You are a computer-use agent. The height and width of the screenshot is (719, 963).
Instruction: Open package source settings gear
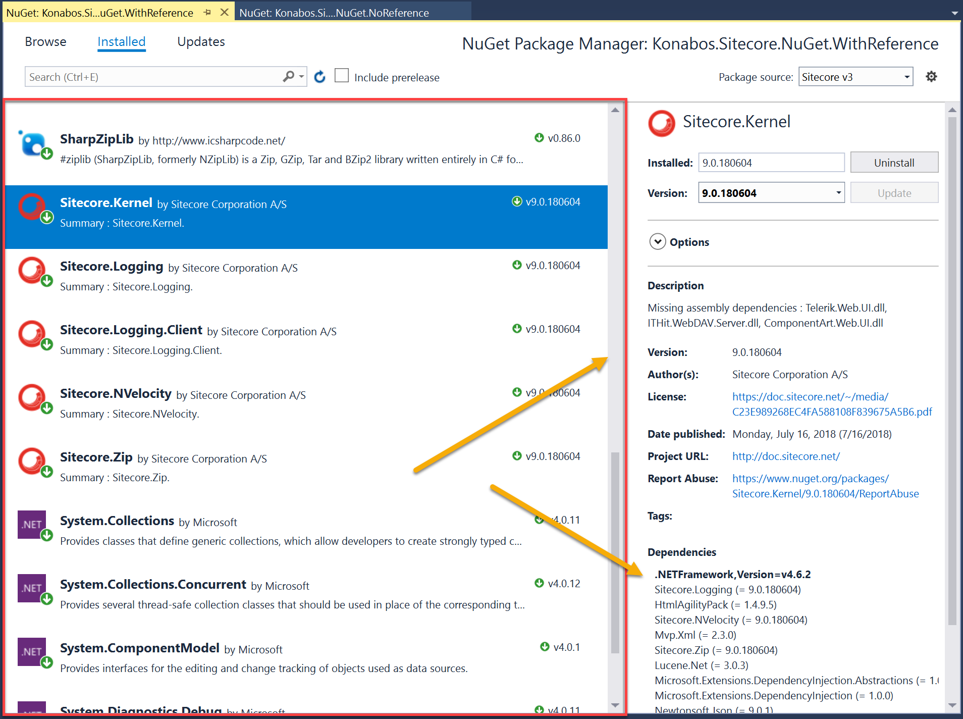coord(931,77)
